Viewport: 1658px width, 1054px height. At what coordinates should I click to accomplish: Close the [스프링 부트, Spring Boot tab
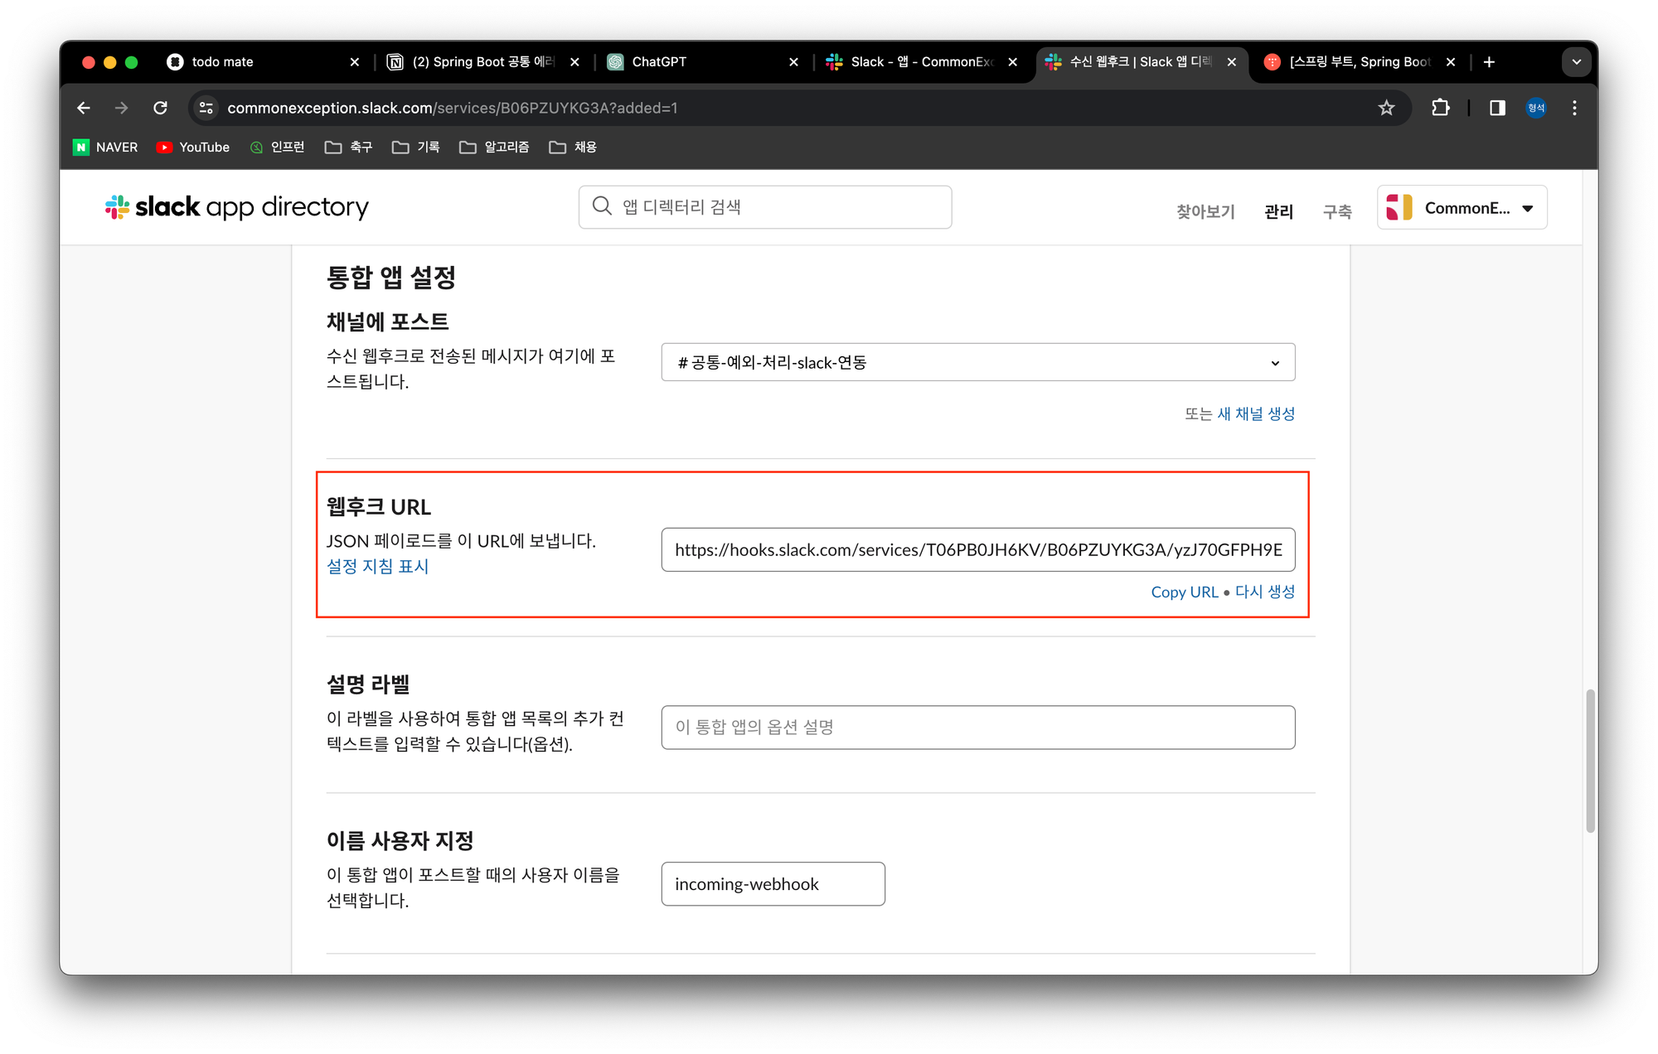pos(1451,62)
